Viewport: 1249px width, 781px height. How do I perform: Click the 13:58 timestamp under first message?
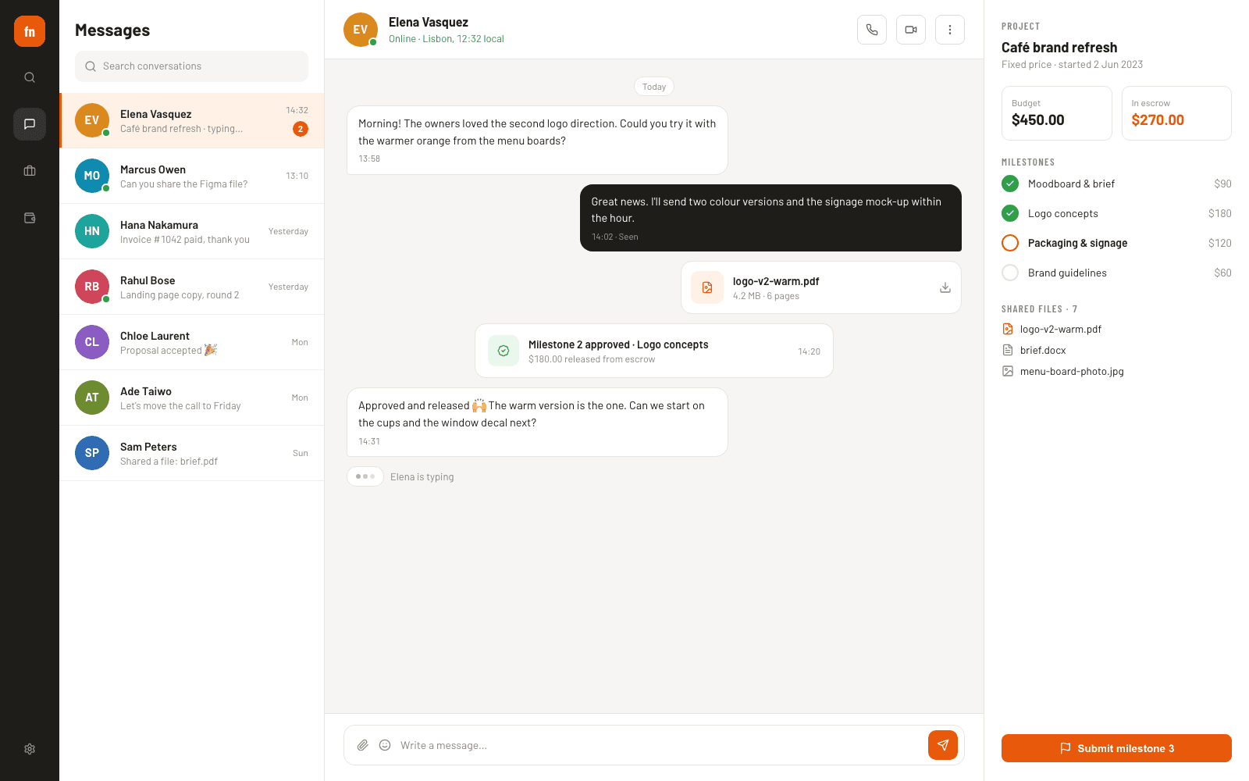(369, 159)
